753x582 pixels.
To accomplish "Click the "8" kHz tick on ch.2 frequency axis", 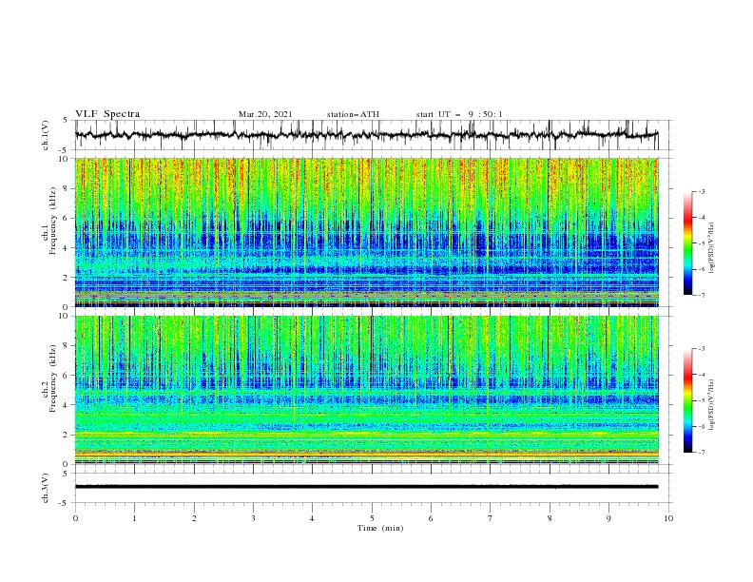I will click(67, 346).
